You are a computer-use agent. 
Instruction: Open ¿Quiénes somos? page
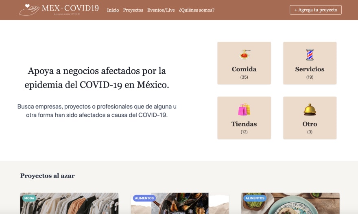(x=196, y=10)
